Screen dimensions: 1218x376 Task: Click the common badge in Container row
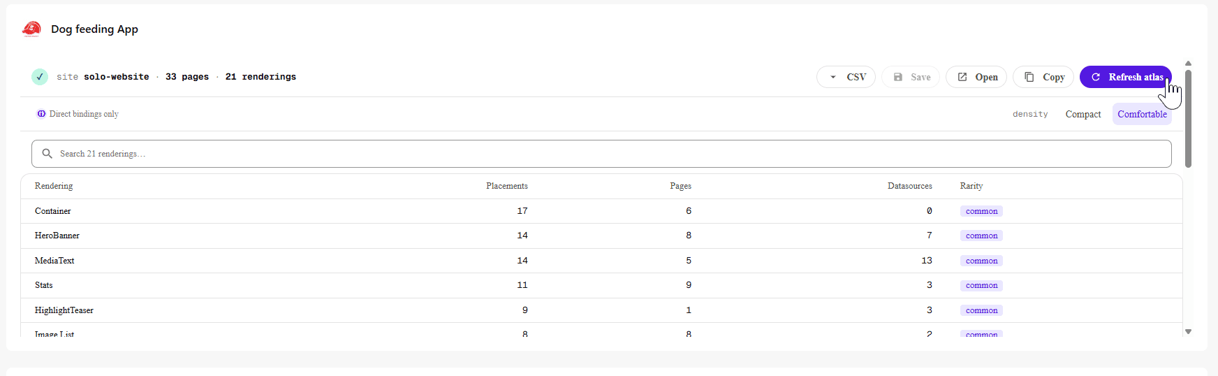(x=981, y=211)
